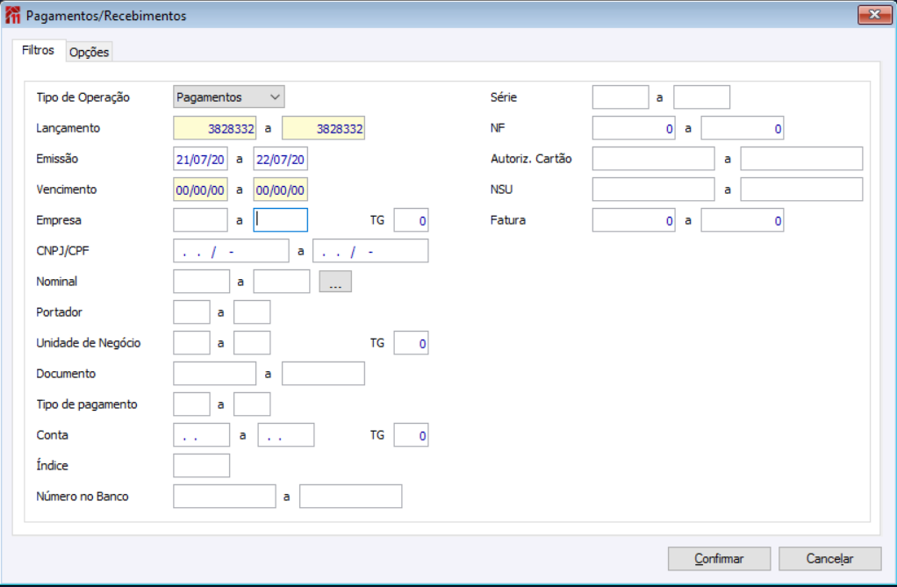Select the Filtros tab
This screenshot has width=897, height=587.
pyautogui.click(x=38, y=50)
